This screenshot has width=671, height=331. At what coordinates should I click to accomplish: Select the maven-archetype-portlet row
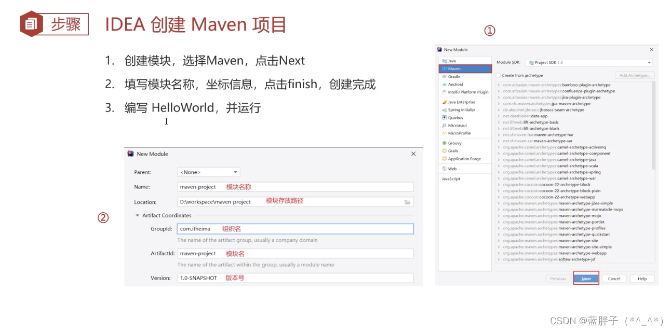point(574,222)
